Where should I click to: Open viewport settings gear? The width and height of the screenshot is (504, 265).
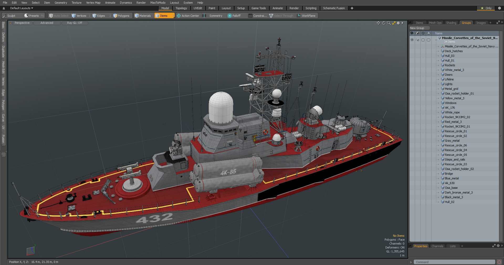tap(398, 23)
